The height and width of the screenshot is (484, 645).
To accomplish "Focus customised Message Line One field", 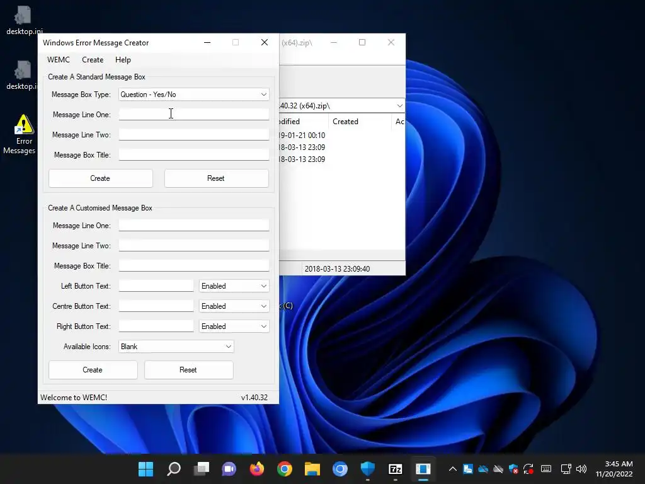I will (x=194, y=226).
